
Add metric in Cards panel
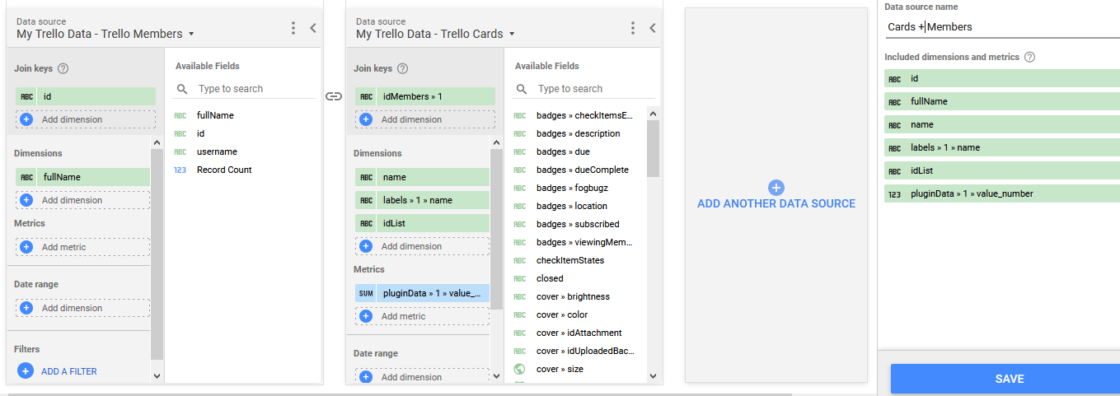tap(422, 316)
